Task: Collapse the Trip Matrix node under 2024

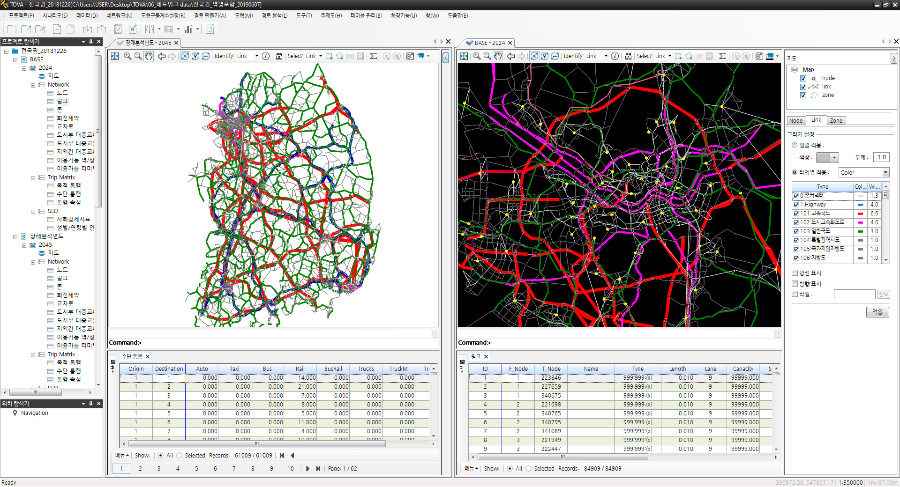Action: tap(33, 178)
